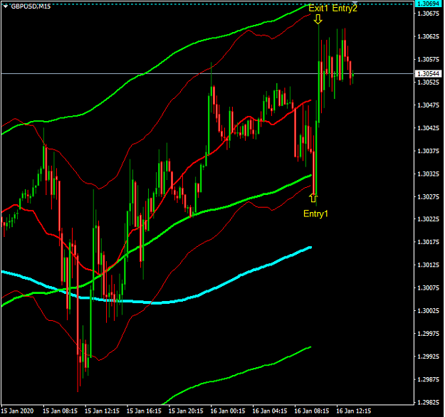
Task: Select time axis label 16 Jan 00:15
Action: click(x=228, y=411)
